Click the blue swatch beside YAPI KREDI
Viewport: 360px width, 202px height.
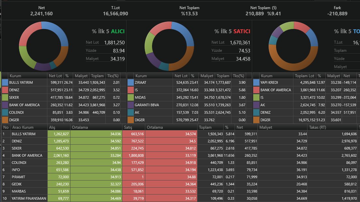click(256, 82)
